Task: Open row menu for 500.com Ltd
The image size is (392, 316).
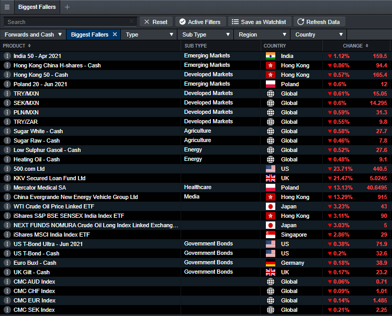Action: 7,169
